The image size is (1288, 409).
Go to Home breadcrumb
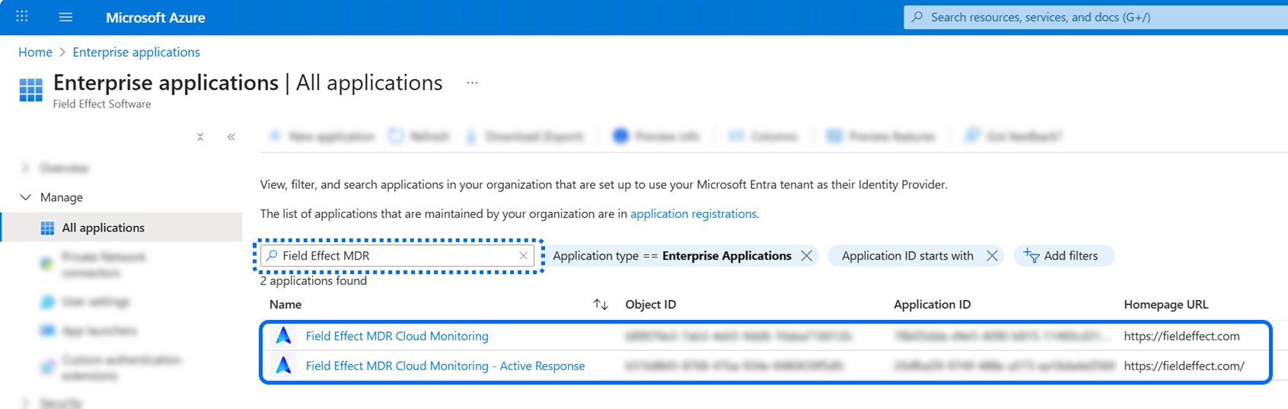tap(35, 52)
